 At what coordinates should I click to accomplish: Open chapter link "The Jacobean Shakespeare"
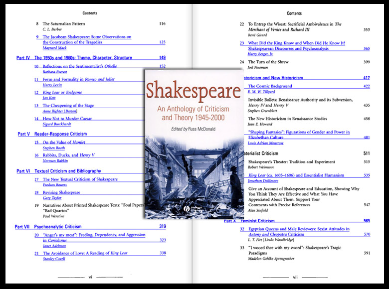tap(87, 37)
